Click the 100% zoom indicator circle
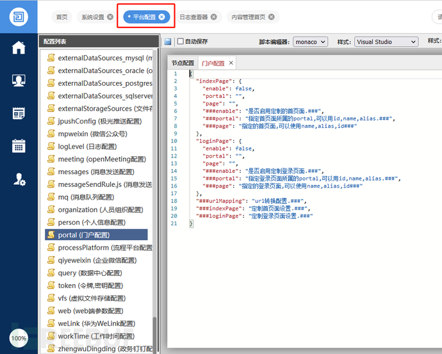The height and width of the screenshot is (354, 442). coord(19,338)
